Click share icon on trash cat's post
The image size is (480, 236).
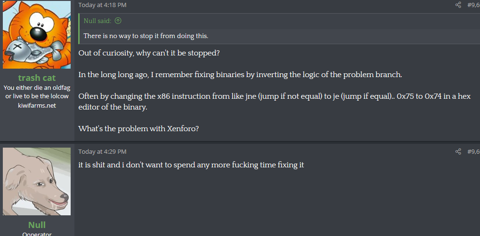pos(458,5)
